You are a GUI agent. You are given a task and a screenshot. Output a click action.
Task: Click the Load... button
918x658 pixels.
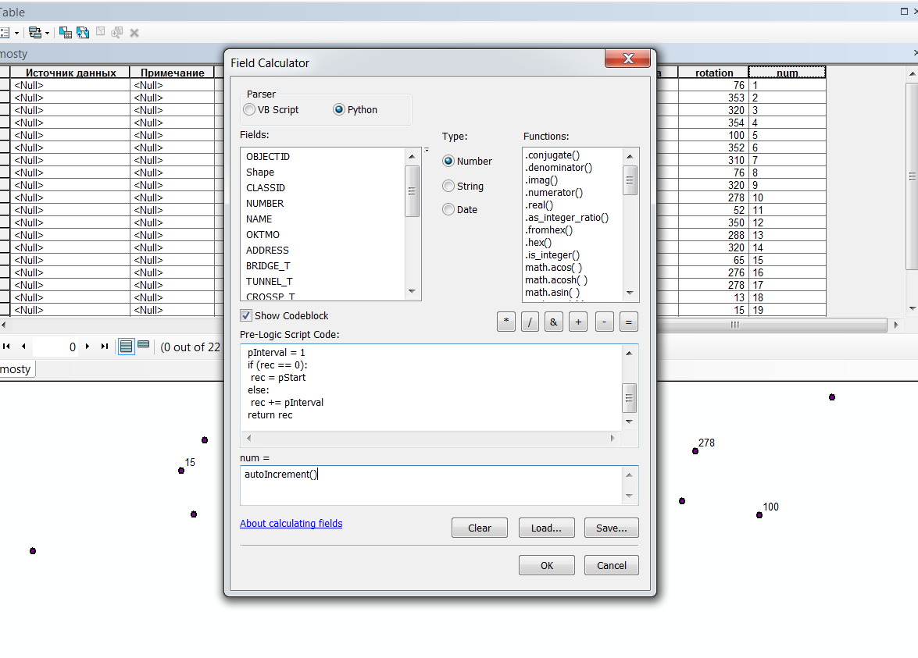pos(546,528)
